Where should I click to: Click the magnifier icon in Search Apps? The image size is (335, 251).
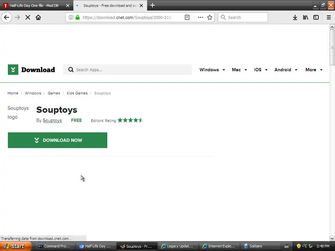pyautogui.click(x=71, y=70)
